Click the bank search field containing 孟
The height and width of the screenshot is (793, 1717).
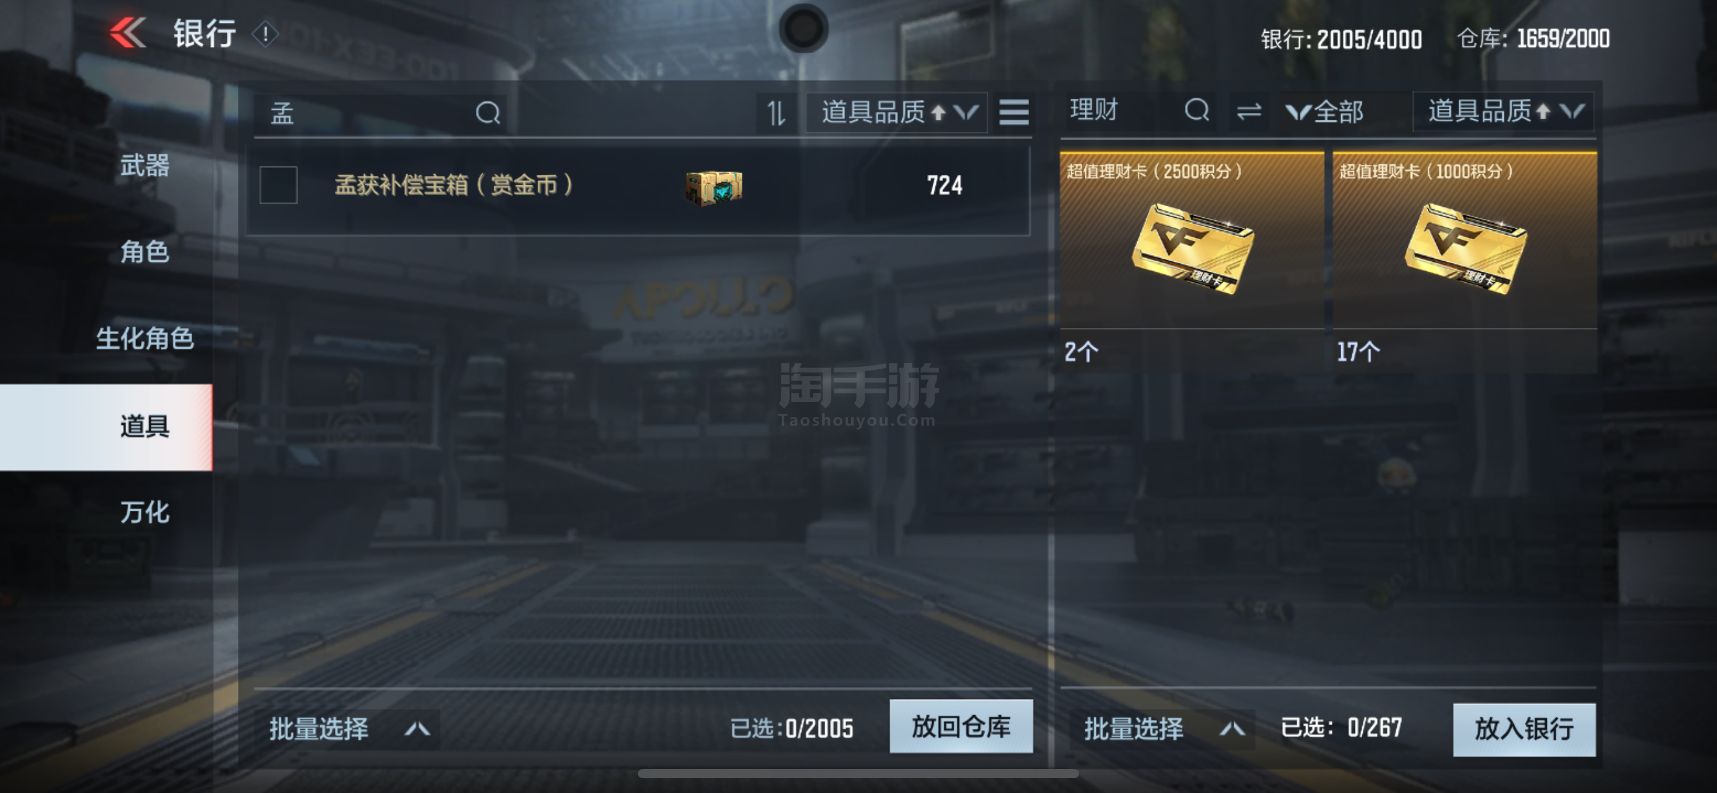pyautogui.click(x=380, y=113)
